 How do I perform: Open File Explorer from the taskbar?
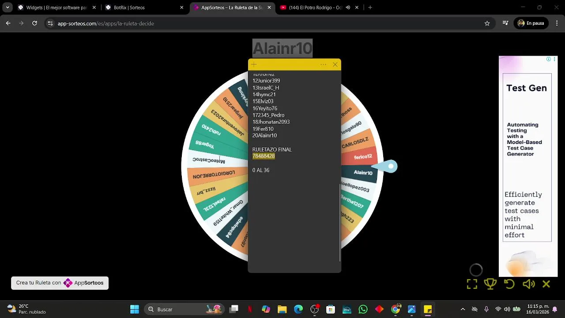click(x=282, y=309)
